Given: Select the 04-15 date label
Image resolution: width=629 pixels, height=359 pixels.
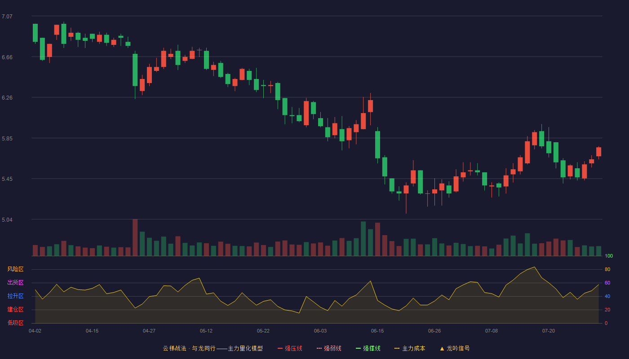Looking at the screenshot, I should coord(92,331).
